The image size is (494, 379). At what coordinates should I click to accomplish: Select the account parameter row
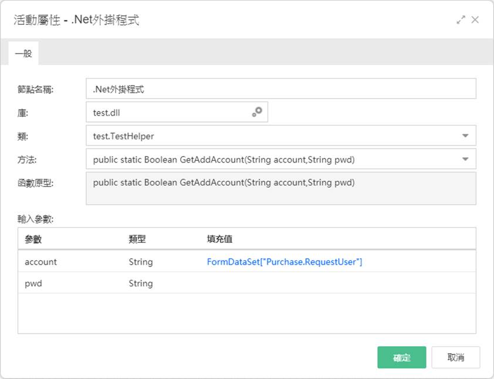[246, 262]
